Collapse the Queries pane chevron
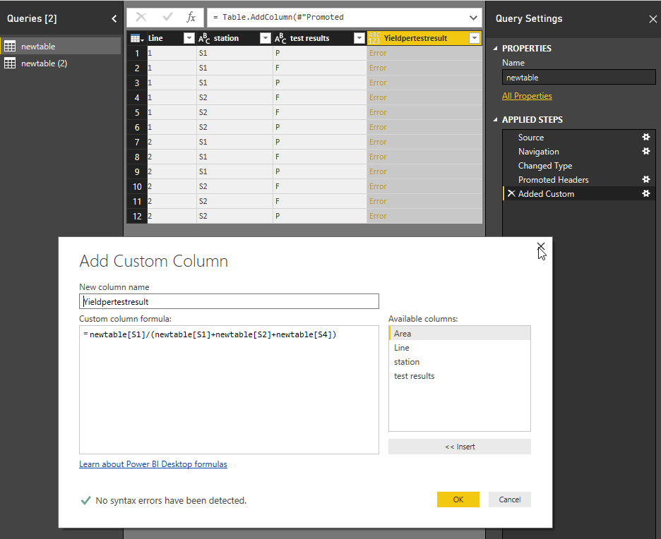Screen dimensions: 661x539 tap(114, 18)
